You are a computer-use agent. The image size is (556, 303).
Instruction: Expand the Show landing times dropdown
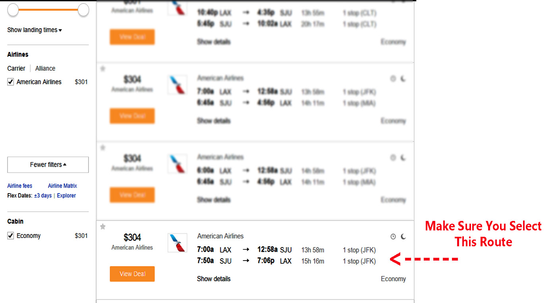pos(35,30)
